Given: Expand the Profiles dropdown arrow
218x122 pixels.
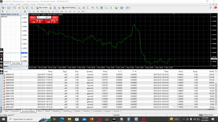Looking at the screenshot, I should [11, 8].
